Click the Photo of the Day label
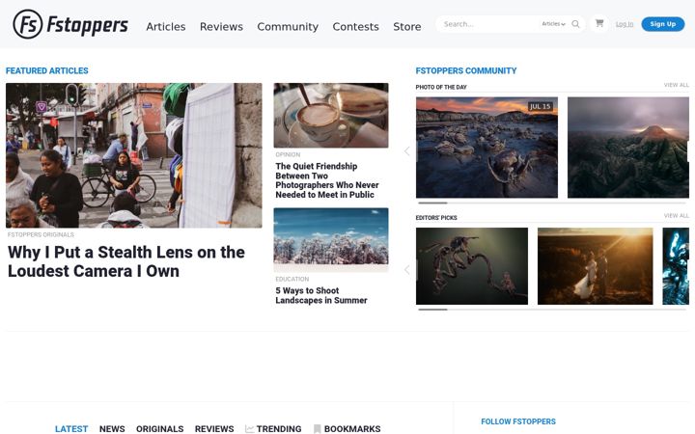This screenshot has width=695, height=434. click(x=441, y=87)
